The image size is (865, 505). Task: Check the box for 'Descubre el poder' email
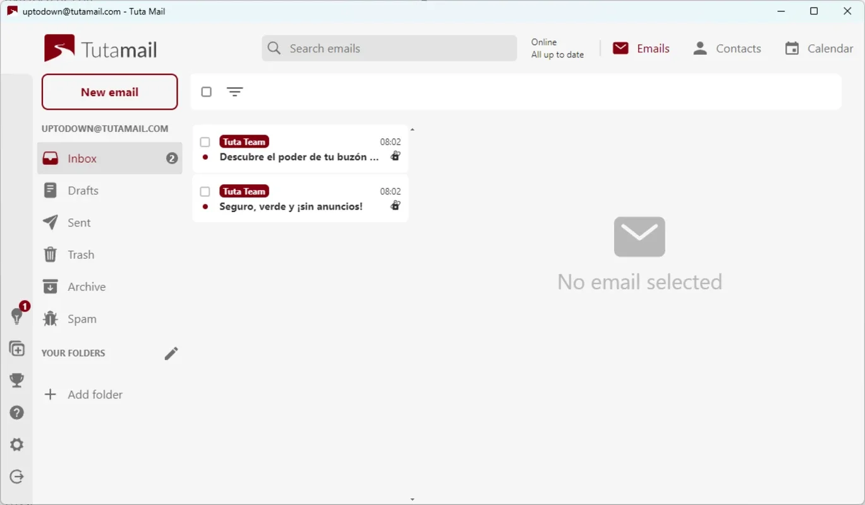click(x=205, y=142)
